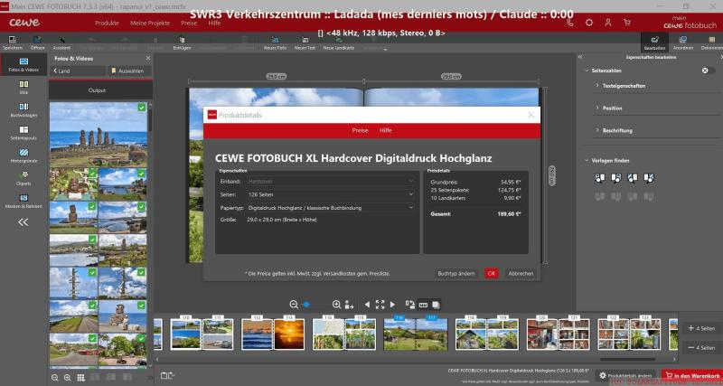The width and height of the screenshot is (723, 386).
Task: Click the Buchtyp ändern button
Action: 456,274
